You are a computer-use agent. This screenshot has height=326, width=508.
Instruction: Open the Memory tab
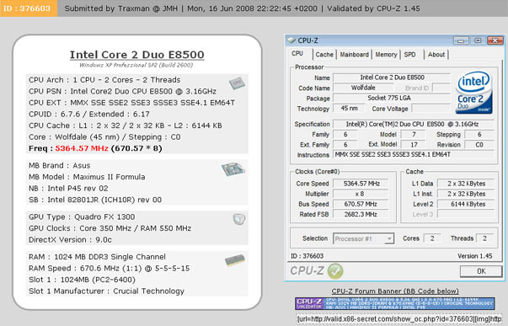pyautogui.click(x=386, y=55)
